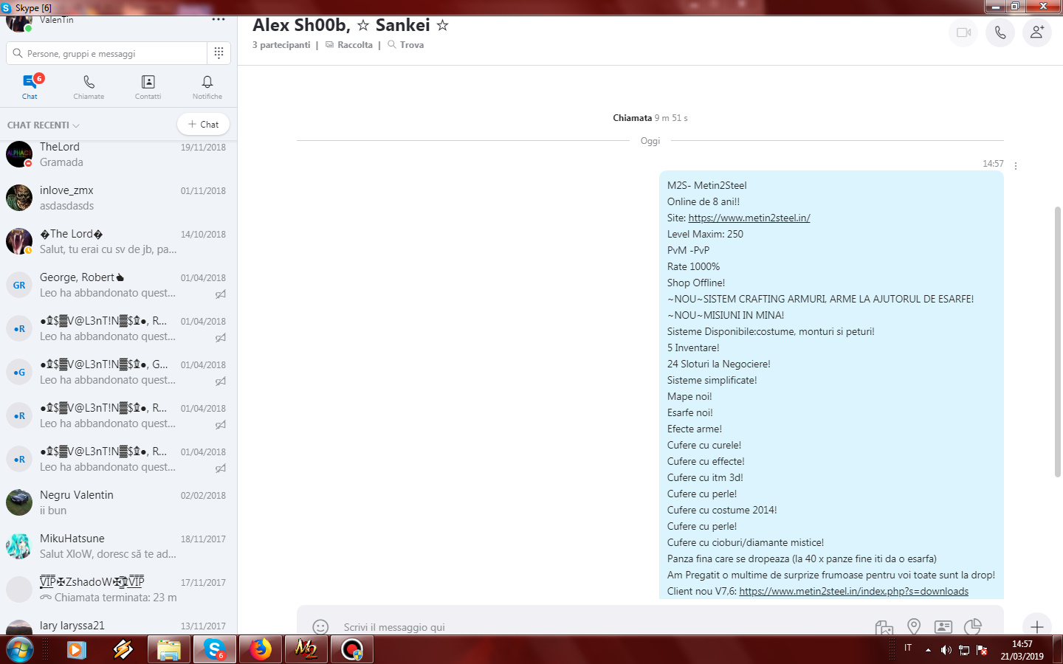1063x664 pixels.
Task: Show hidden tray icons arrow
Action: 928,650
